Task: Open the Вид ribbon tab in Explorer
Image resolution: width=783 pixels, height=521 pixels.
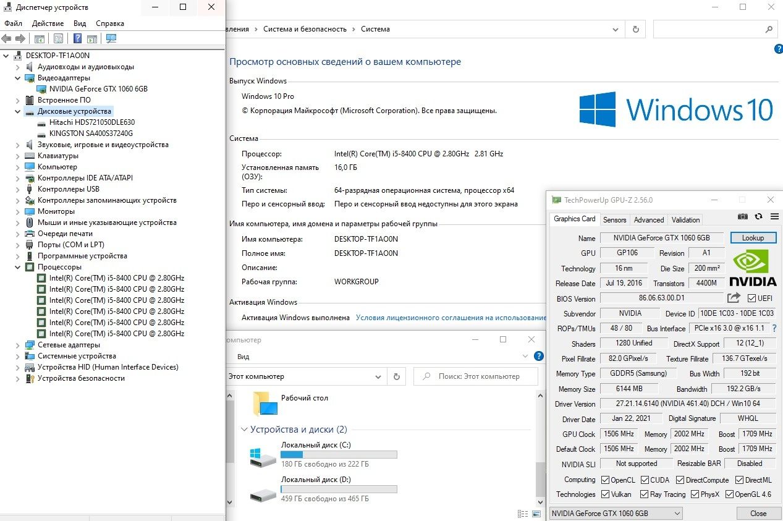Action: coord(243,357)
